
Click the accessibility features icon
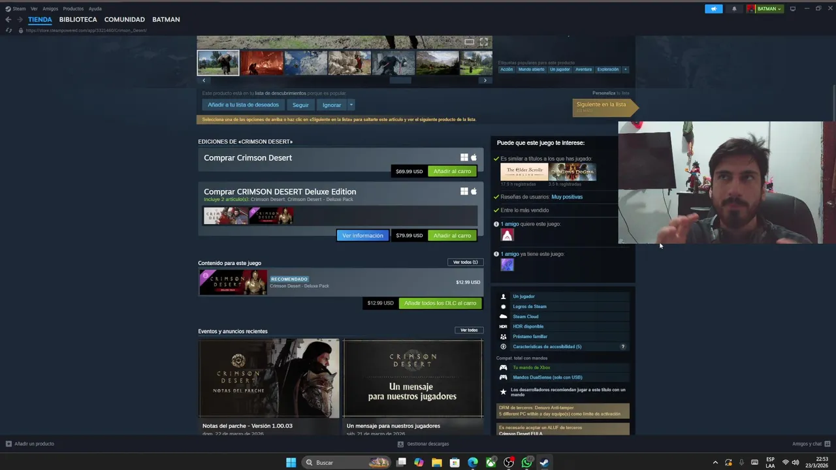(503, 347)
